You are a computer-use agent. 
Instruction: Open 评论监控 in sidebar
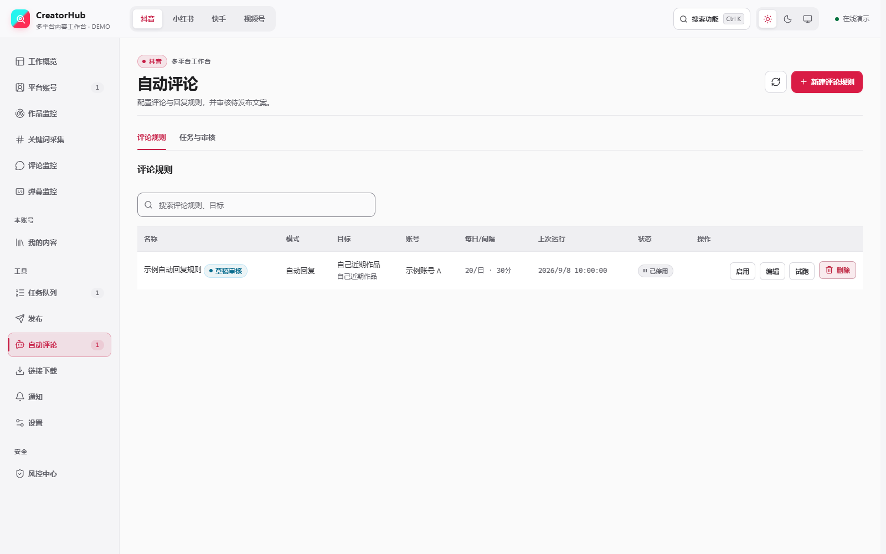point(59,165)
